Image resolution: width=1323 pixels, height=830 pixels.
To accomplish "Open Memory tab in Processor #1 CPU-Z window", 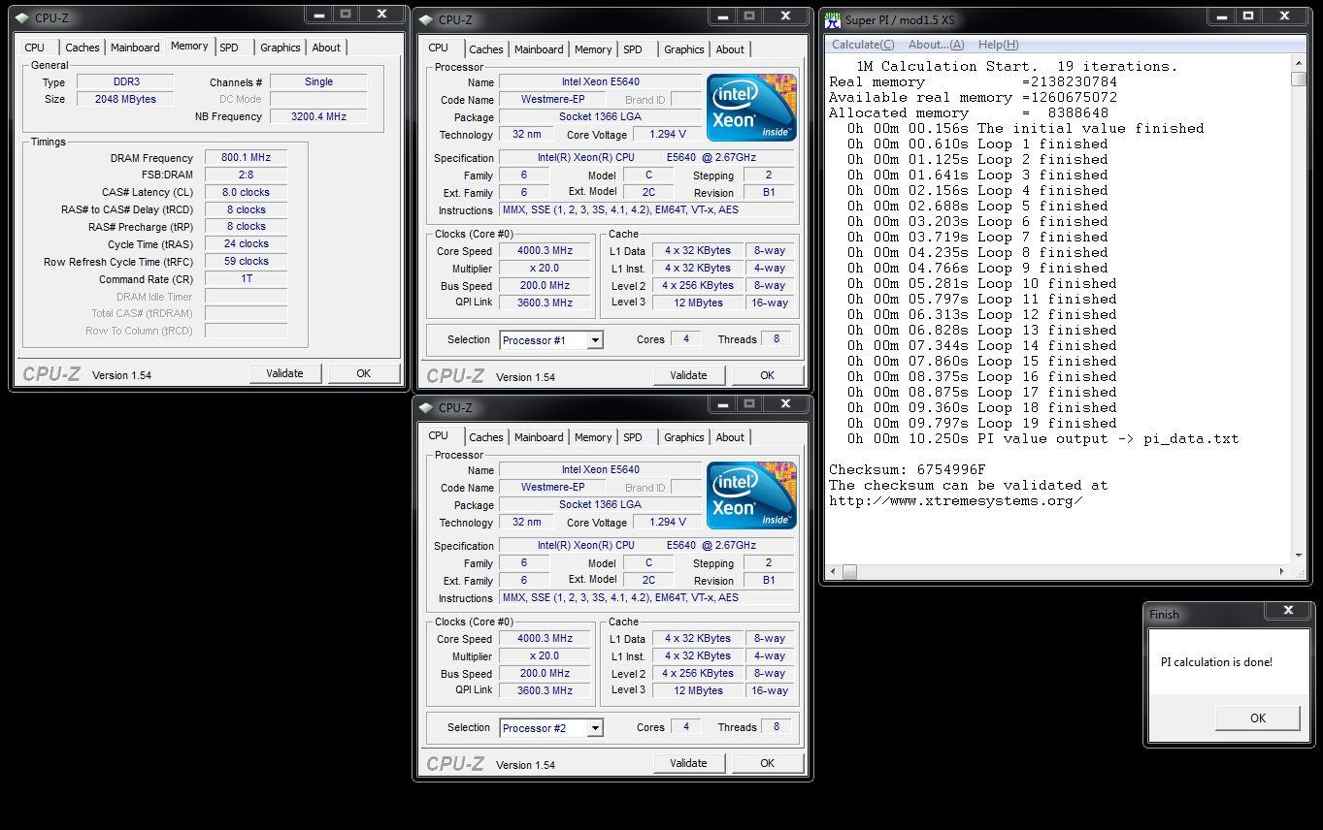I will click(x=593, y=49).
